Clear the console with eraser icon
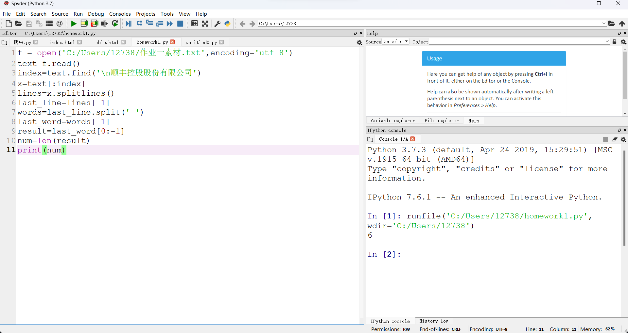 coord(615,139)
